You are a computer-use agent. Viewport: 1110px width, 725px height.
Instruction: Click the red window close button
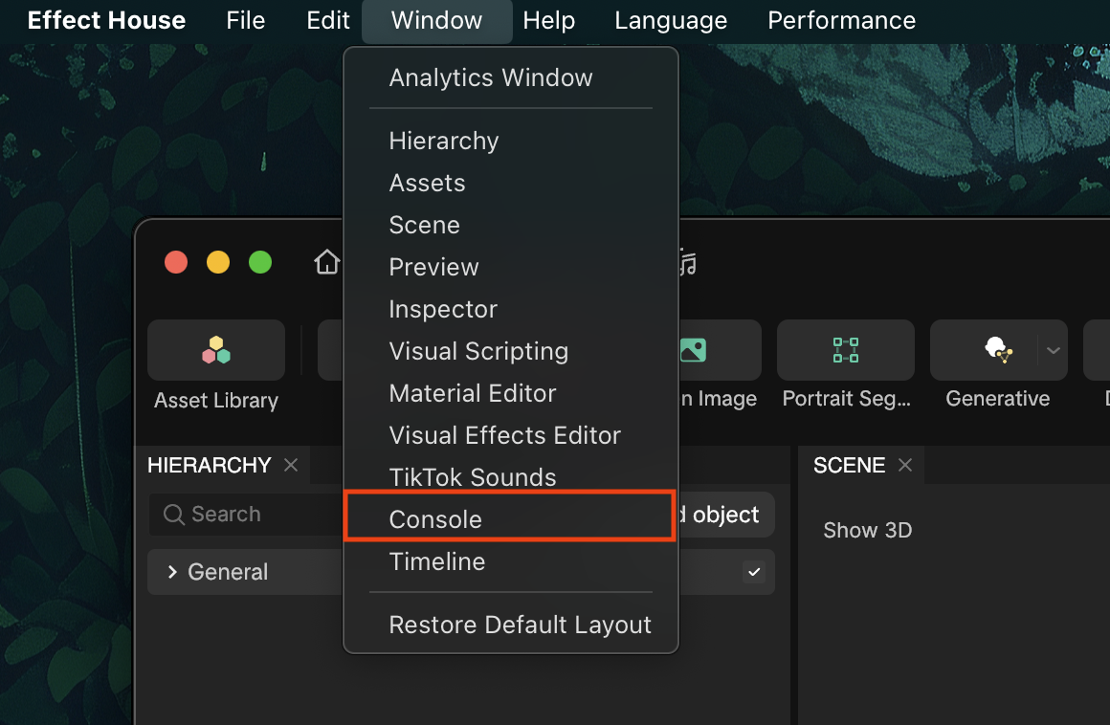point(176,262)
